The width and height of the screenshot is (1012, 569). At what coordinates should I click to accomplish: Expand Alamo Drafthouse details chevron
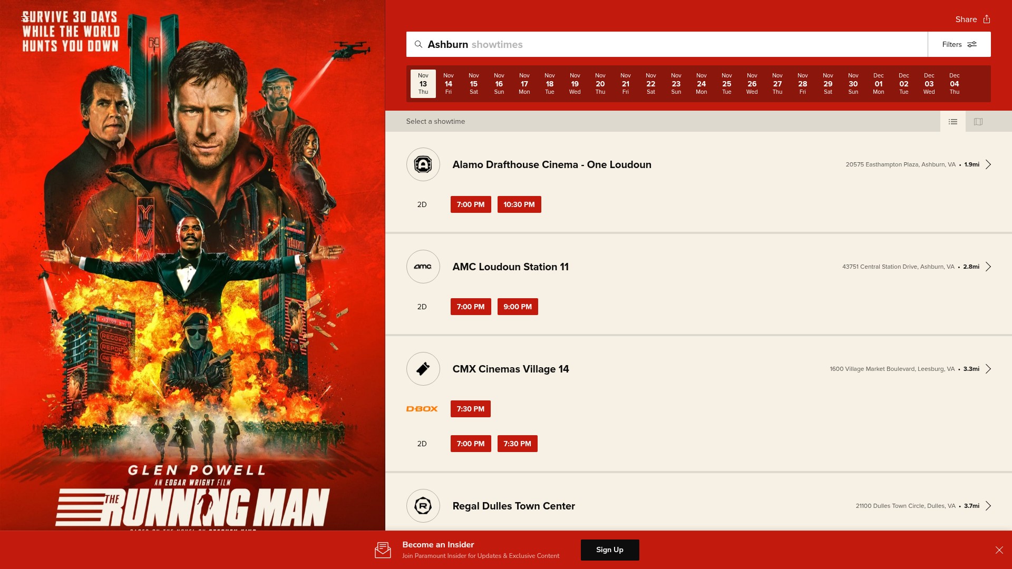point(988,164)
